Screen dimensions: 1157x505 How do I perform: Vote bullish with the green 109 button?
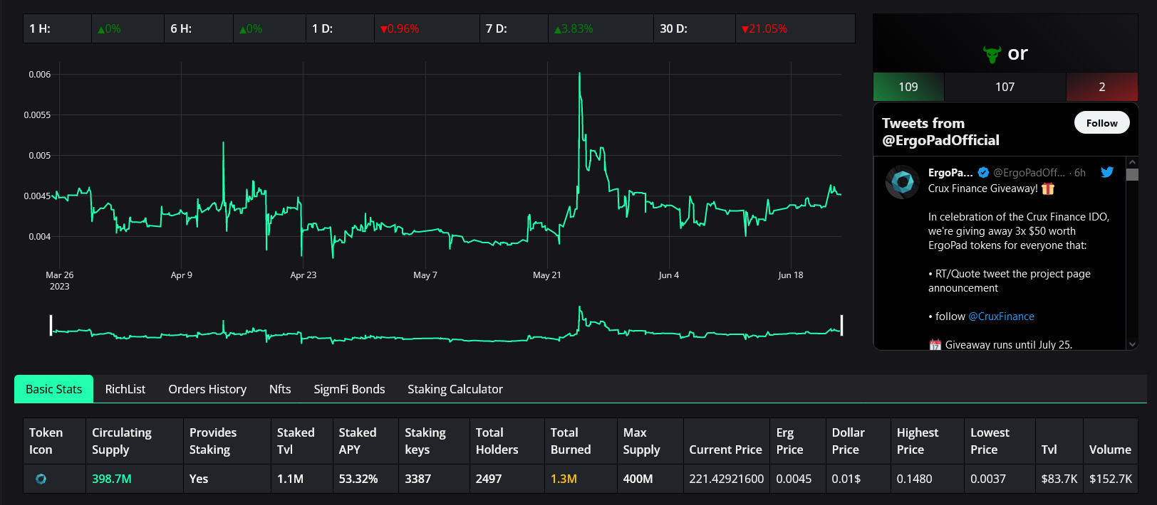click(x=908, y=87)
